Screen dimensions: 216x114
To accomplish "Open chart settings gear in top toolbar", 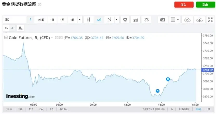I will pos(125,20).
